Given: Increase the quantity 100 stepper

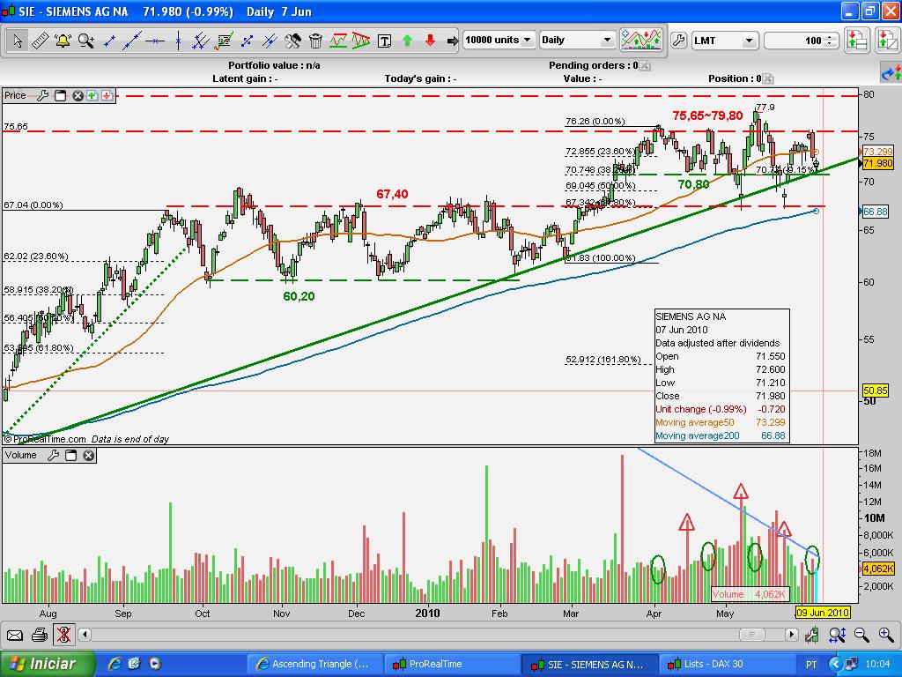Looking at the screenshot, I should [830, 37].
